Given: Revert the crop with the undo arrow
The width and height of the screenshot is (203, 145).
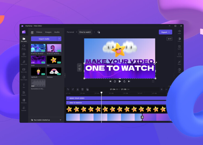Looking at the screenshot, I should coord(79,69).
